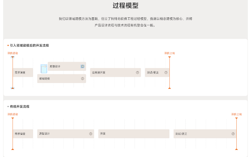Select the 原型设计 bar in domain modeling flow
Viewport: 251px width, 157px height.
pos(67,66)
